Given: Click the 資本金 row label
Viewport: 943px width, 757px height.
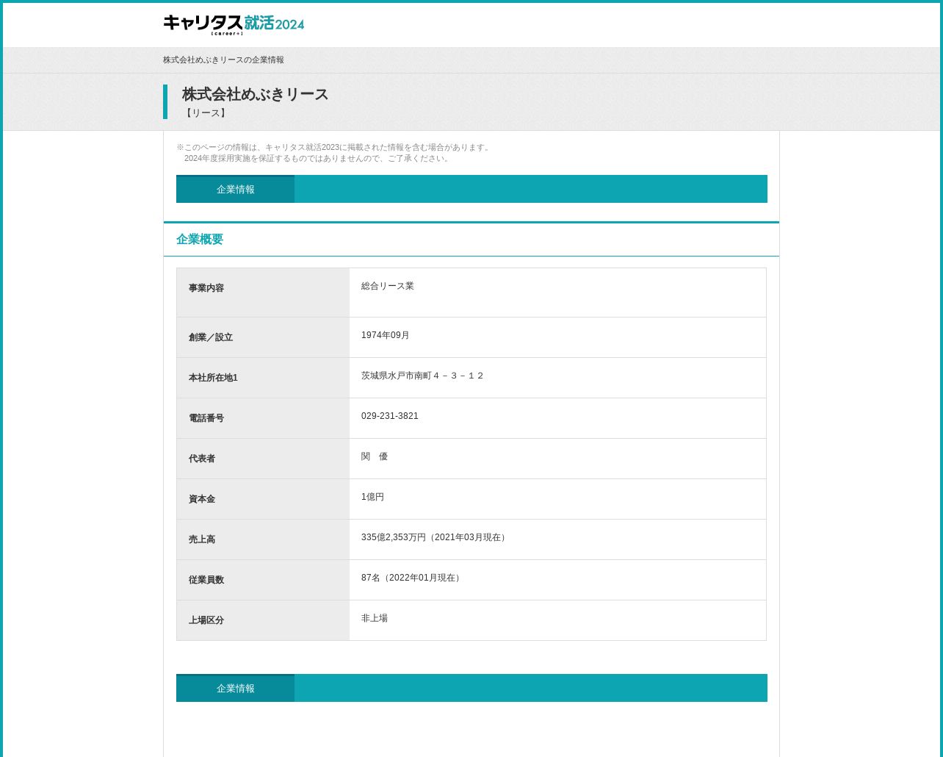Looking at the screenshot, I should 202,499.
